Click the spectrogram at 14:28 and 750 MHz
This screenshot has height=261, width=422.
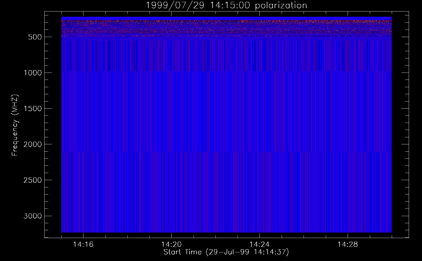pyautogui.click(x=348, y=55)
